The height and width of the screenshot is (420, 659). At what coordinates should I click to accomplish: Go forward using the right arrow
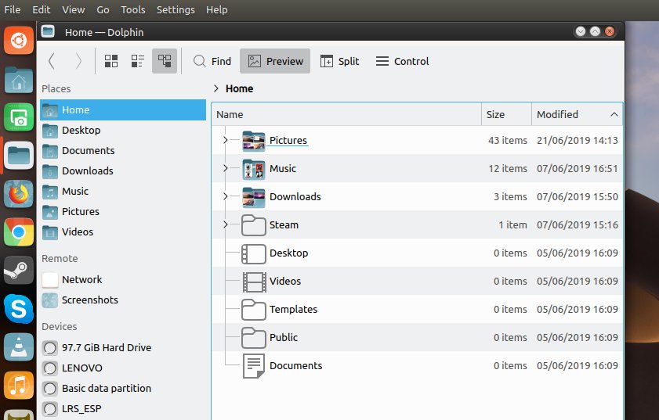(78, 61)
